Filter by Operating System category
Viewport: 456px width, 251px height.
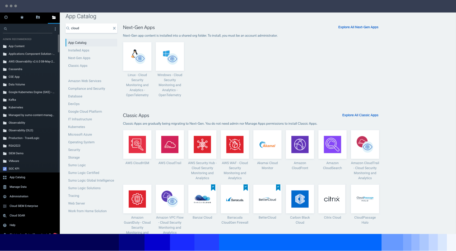(81, 142)
